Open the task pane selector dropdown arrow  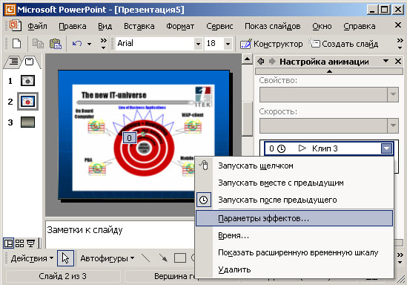click(x=386, y=61)
